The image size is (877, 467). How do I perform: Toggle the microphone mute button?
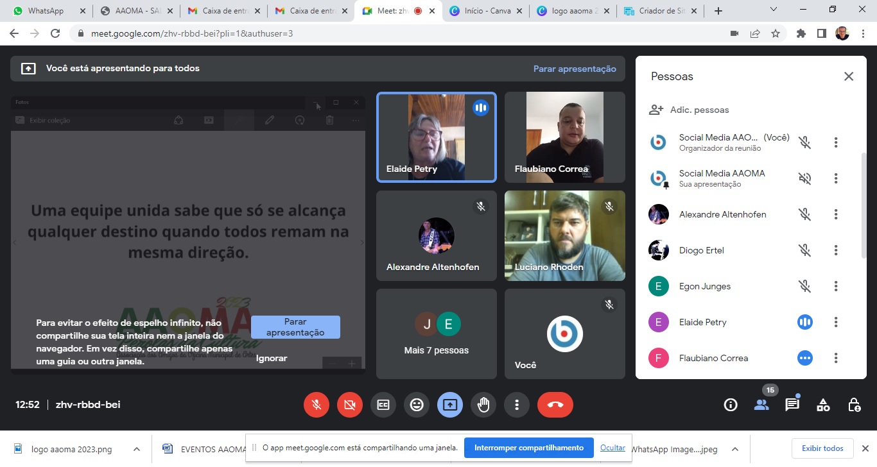tap(317, 405)
